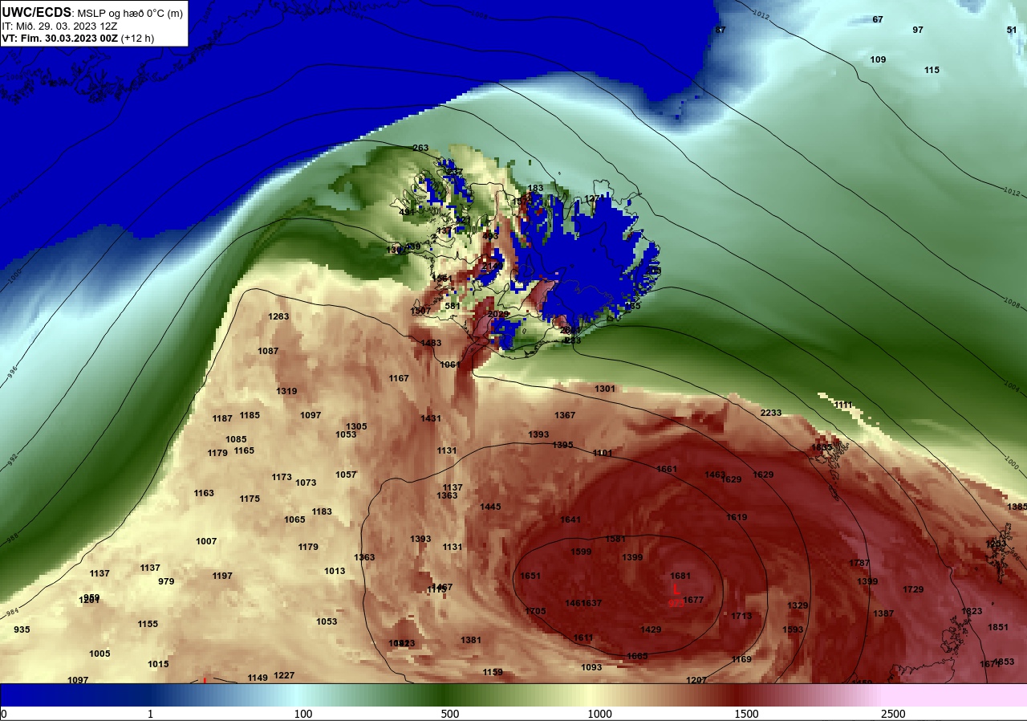The image size is (1027, 721).
Task: Click the 988 isobar label
Action: click(11, 539)
